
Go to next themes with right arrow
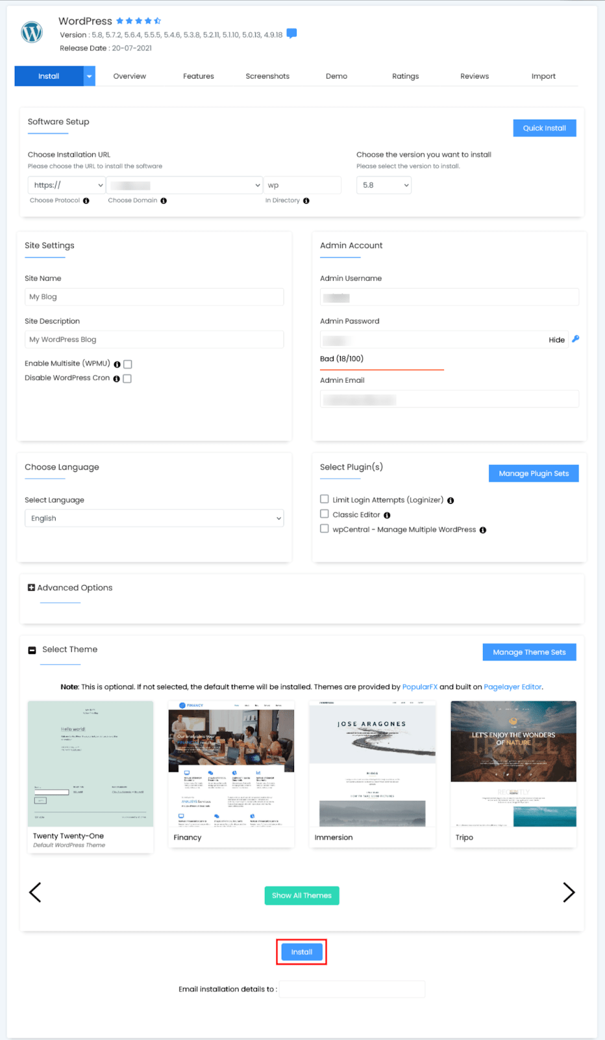tap(569, 892)
